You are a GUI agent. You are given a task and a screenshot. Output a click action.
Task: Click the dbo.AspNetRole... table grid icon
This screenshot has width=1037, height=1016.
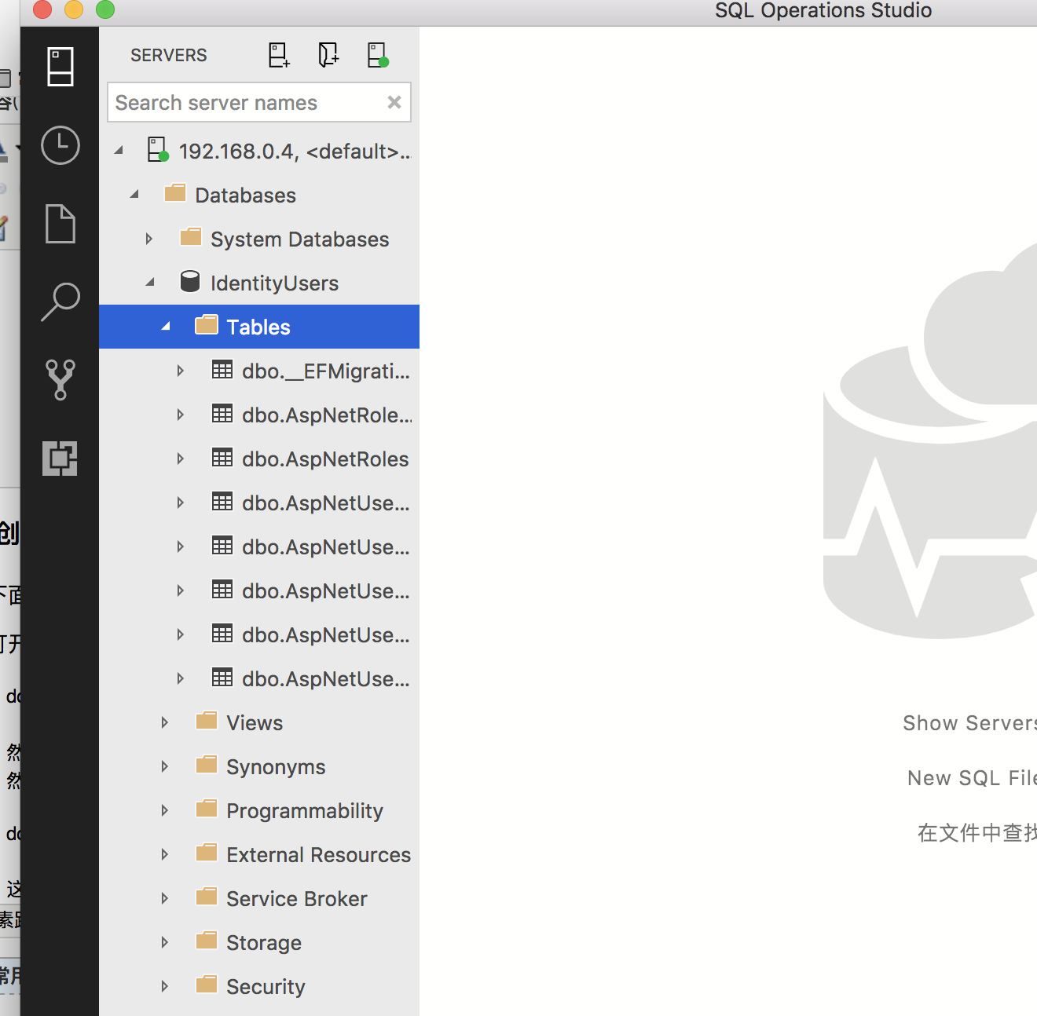coord(222,414)
